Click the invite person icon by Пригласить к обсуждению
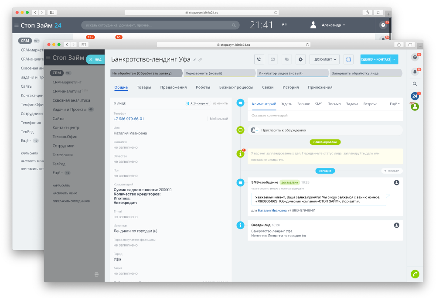The height and width of the screenshot is (298, 436). click(255, 130)
